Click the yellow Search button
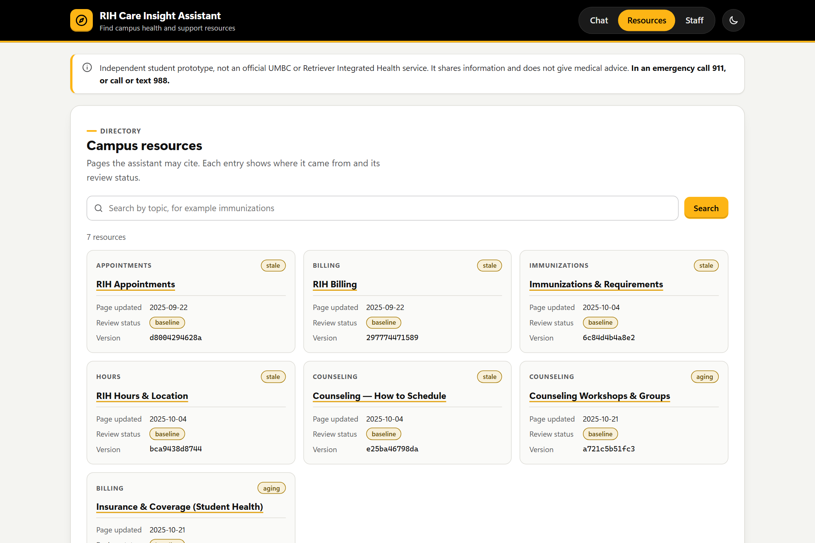Image resolution: width=815 pixels, height=543 pixels. [706, 208]
